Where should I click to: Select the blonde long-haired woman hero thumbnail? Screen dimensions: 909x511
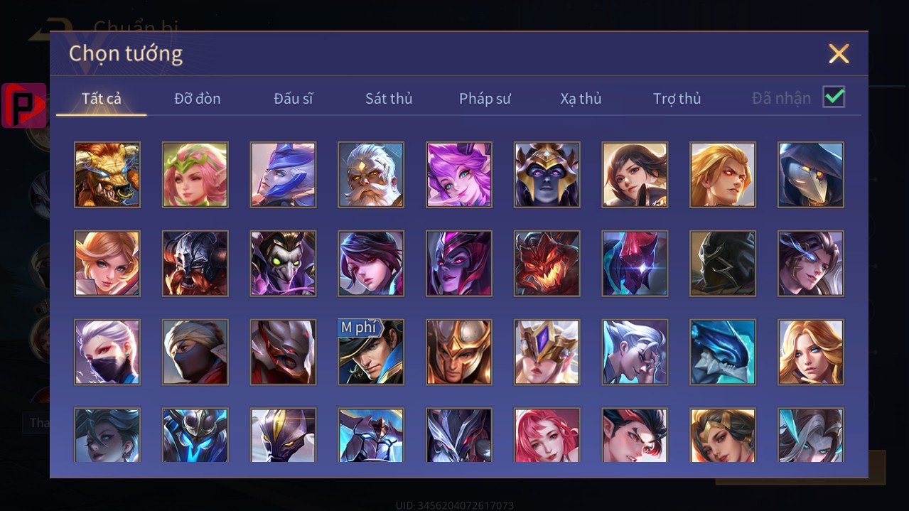click(811, 353)
